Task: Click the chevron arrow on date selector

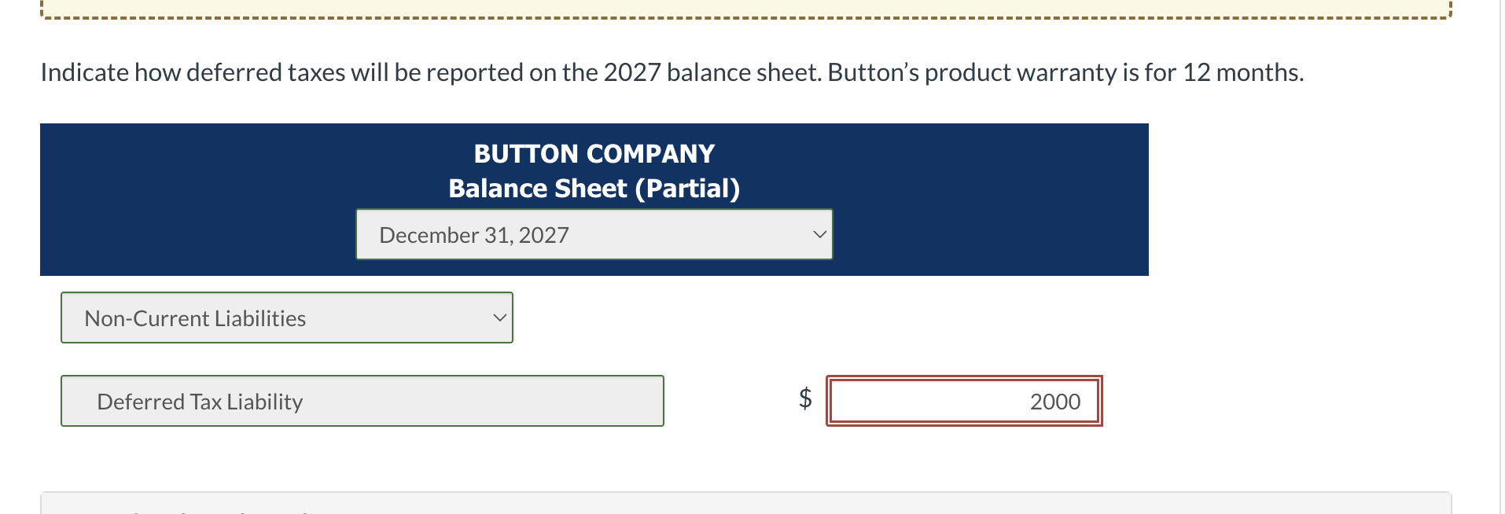Action: point(819,234)
